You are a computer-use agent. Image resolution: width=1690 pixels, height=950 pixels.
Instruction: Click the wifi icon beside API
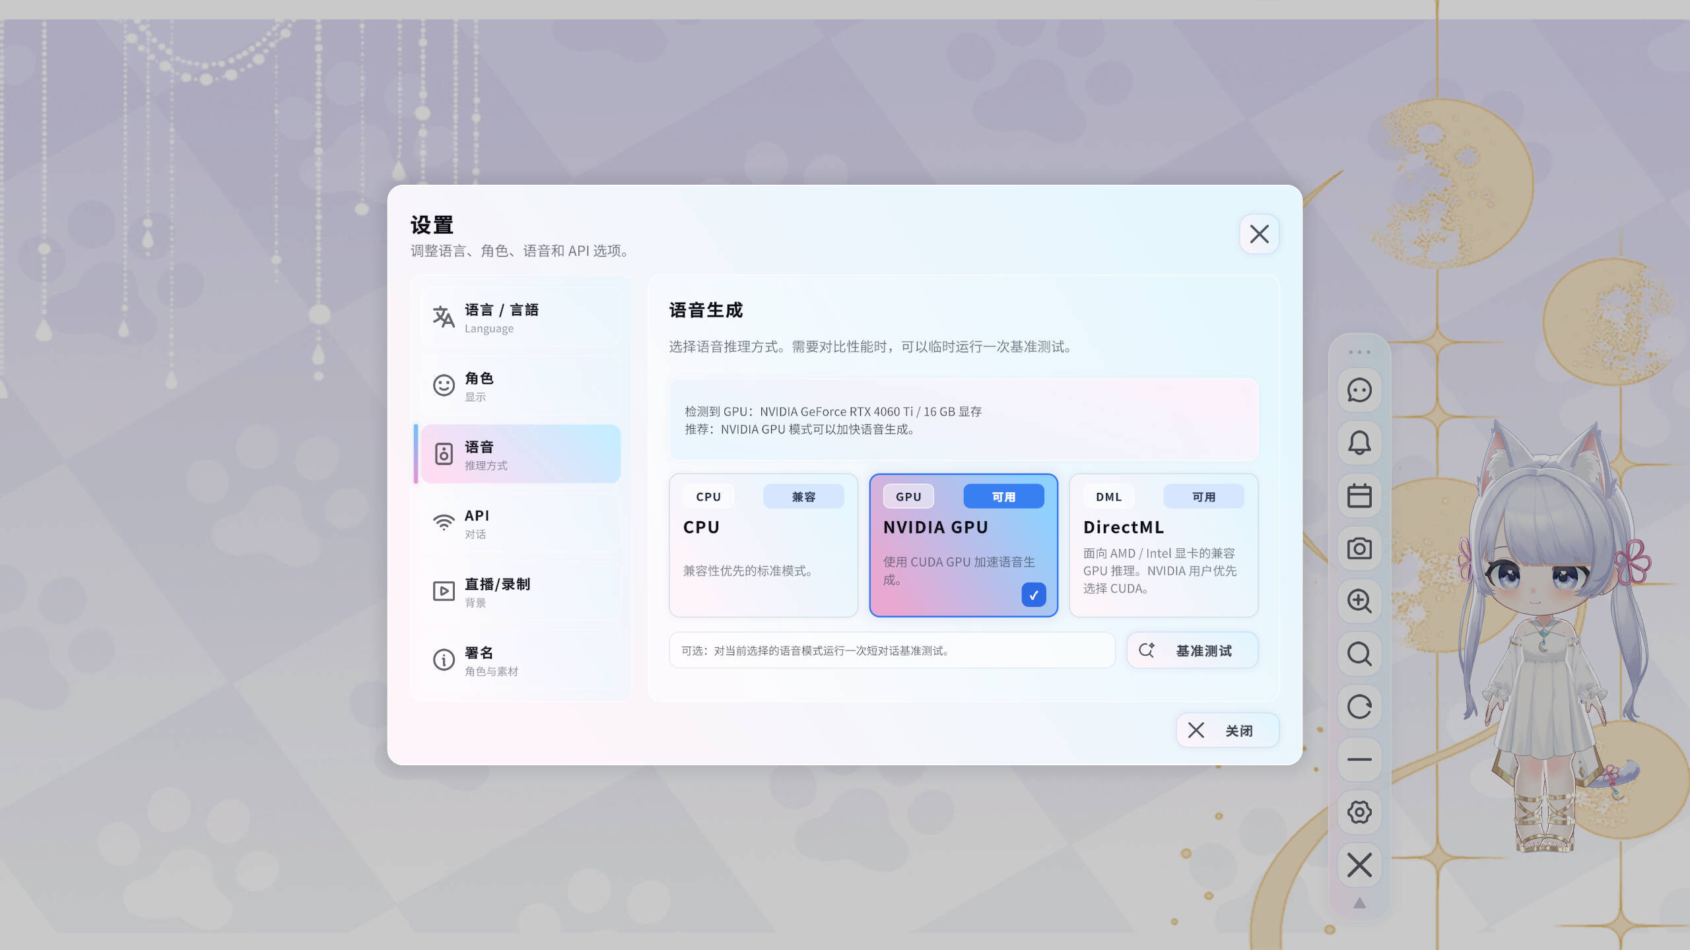pos(444,523)
